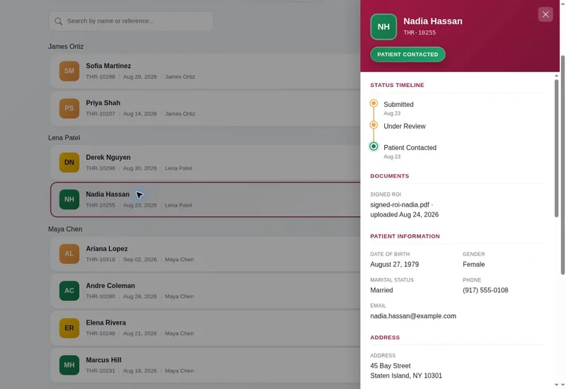566x389 pixels.
Task: Click the Female gender value
Action: [x=473, y=265]
